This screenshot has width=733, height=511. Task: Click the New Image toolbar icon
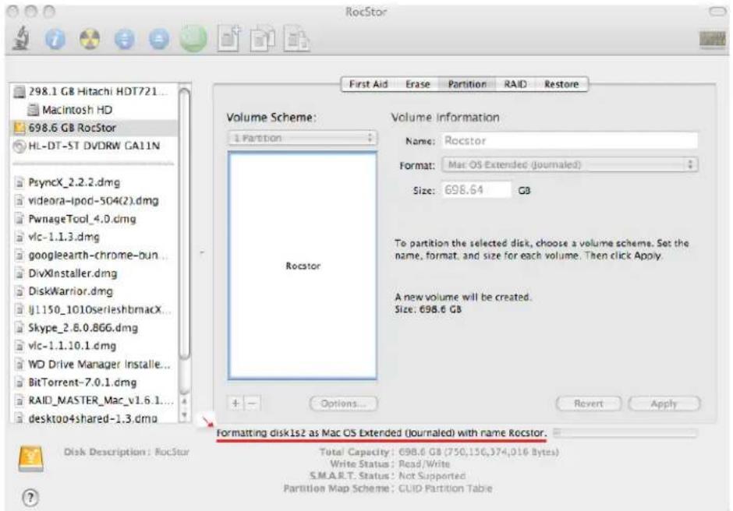229,38
